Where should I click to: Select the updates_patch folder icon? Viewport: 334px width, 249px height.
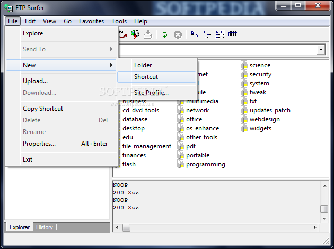[244, 110]
